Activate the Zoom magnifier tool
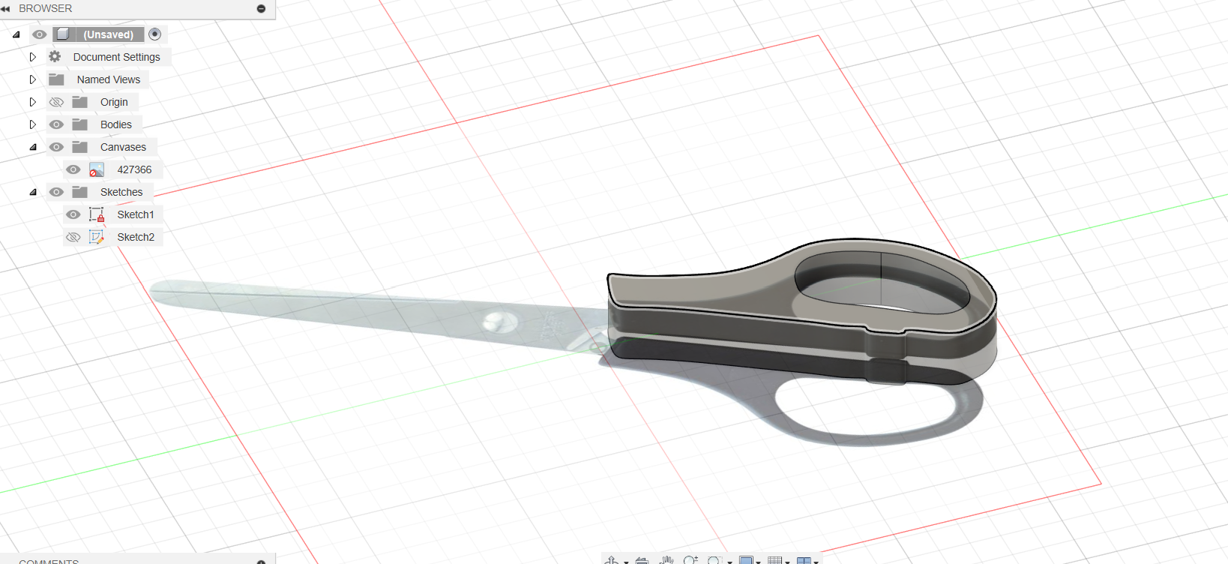Viewport: 1228px width, 564px height. [690, 560]
